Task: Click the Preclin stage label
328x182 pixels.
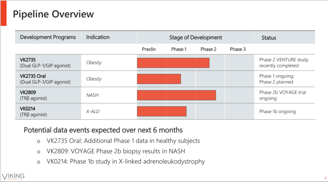Action: (149, 49)
